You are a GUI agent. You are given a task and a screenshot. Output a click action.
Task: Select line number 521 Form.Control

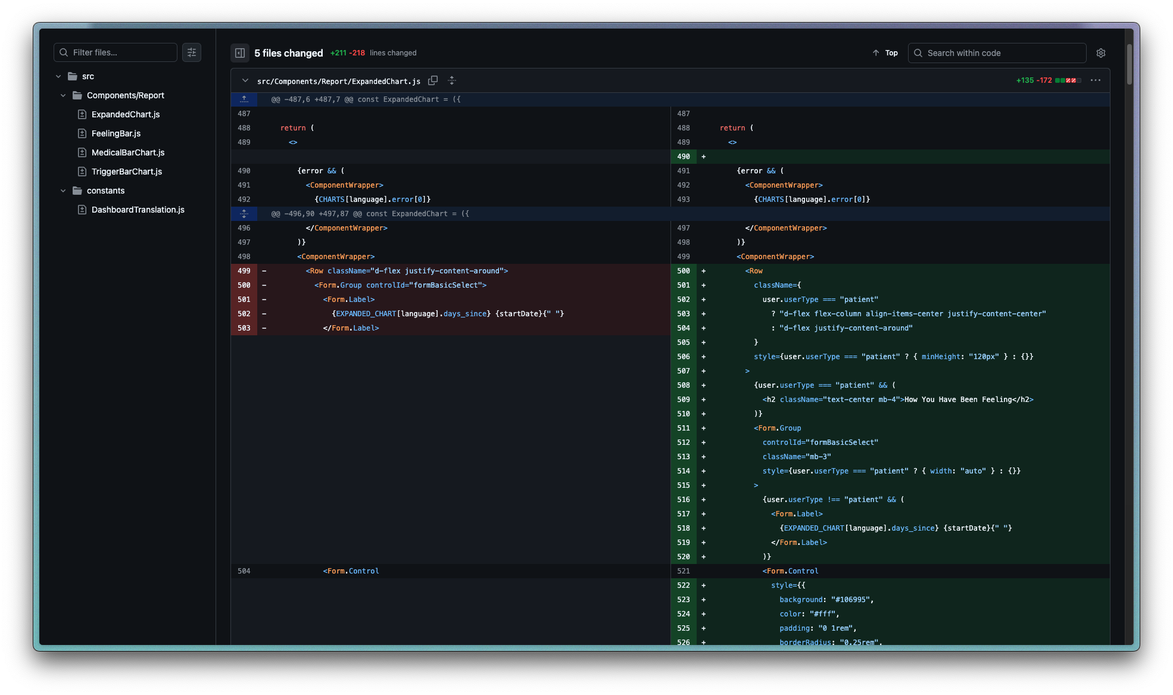coord(684,571)
